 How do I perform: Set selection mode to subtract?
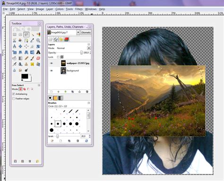tap(28, 89)
